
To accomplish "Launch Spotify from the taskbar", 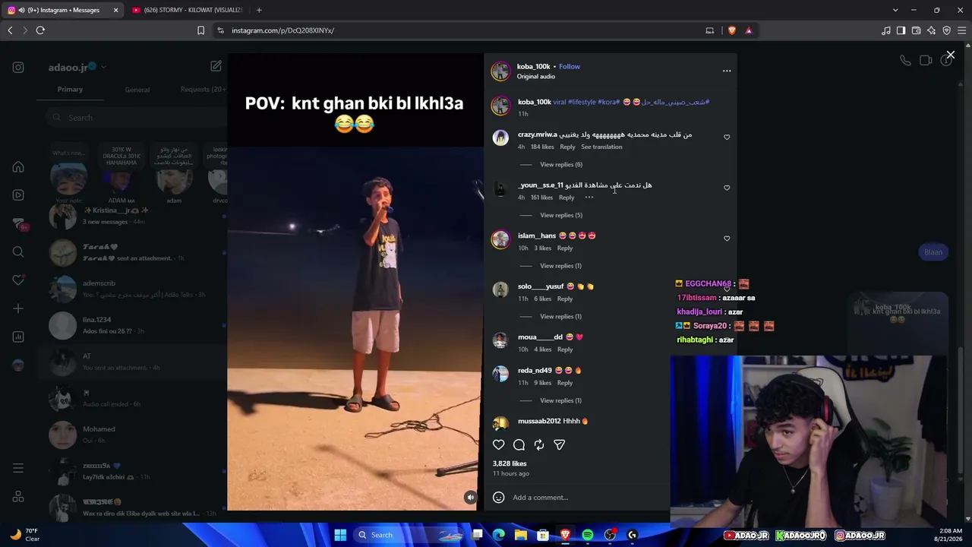I will (588, 535).
